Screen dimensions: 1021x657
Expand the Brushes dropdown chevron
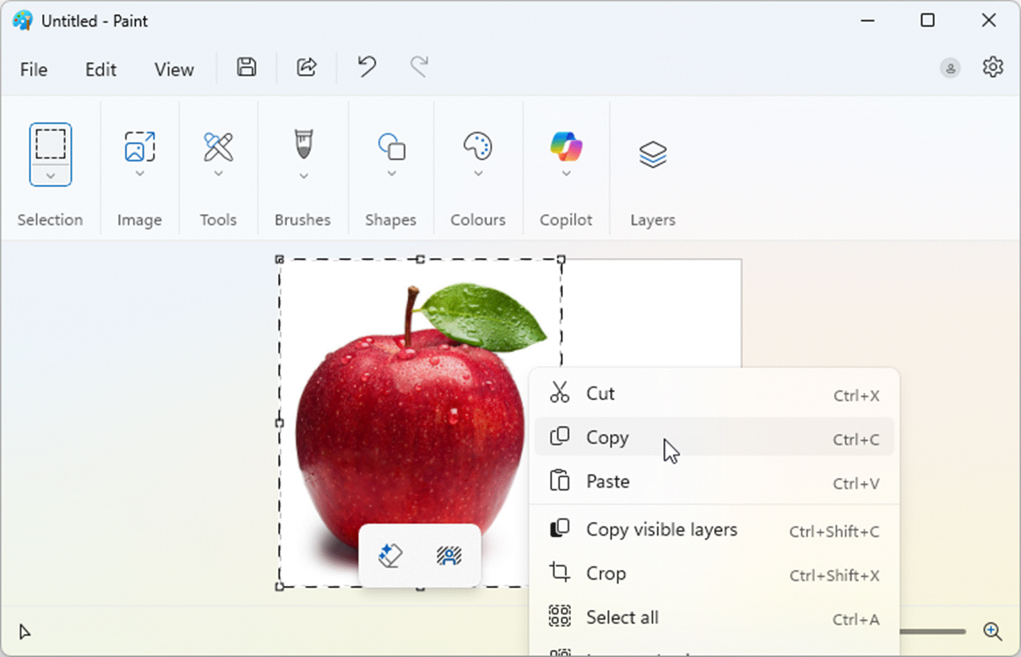tap(304, 176)
